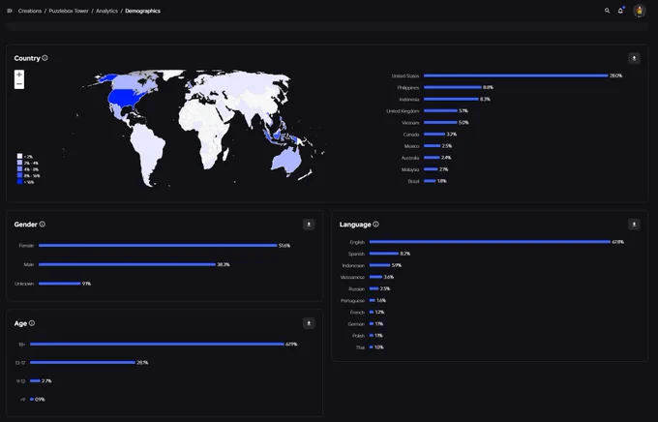The height and width of the screenshot is (422, 658).
Task: Click Brazil label in Country chart
Action: (413, 181)
